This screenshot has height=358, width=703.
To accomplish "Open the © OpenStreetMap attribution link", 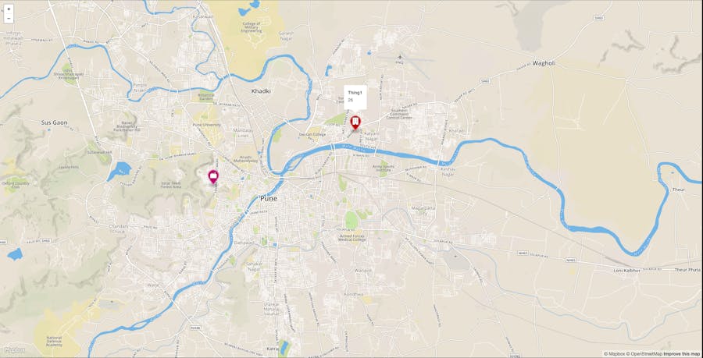I will click(644, 354).
